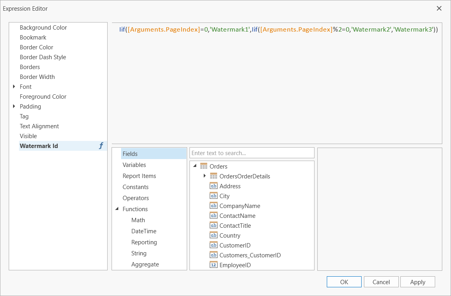The image size is (451, 296).
Task: Click the Apply button
Action: [x=417, y=282]
